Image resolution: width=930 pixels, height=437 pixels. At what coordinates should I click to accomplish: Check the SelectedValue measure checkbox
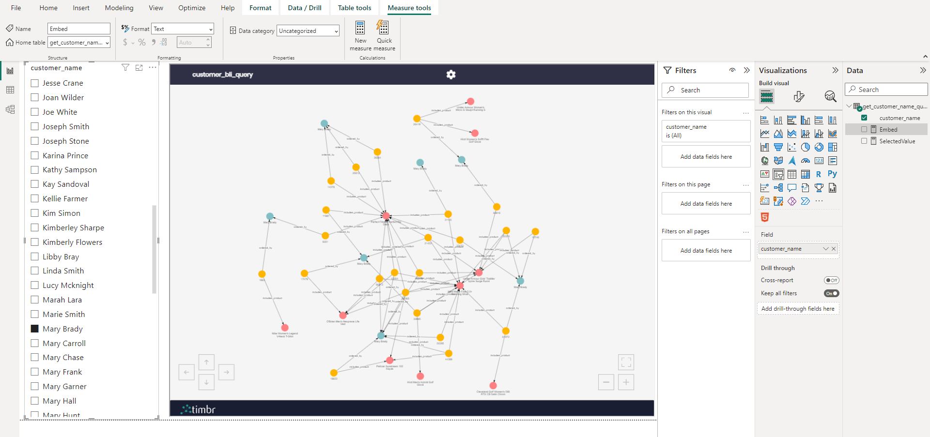pyautogui.click(x=864, y=141)
